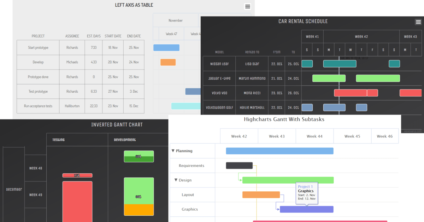
Task: Select the small 15% red Testing bar
Action: [x=77, y=175]
